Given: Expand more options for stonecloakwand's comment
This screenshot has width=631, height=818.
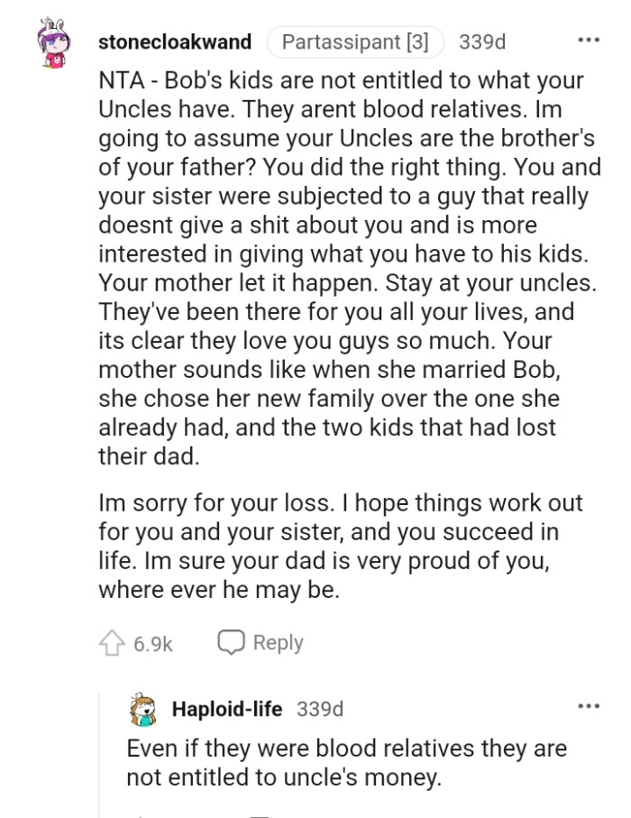Looking at the screenshot, I should 590,38.
